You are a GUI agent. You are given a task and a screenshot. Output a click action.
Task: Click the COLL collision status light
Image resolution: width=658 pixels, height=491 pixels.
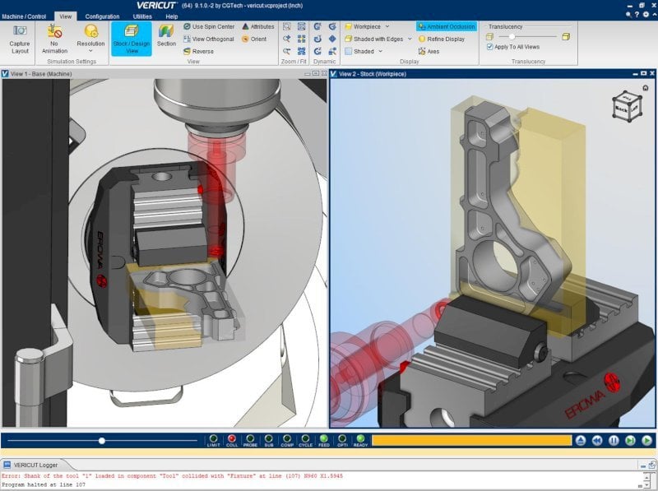[x=232, y=438]
